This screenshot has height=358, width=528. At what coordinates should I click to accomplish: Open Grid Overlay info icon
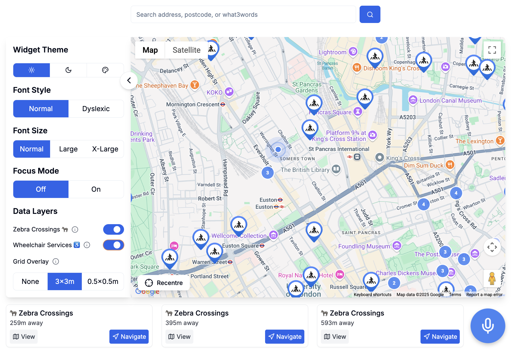tap(56, 261)
